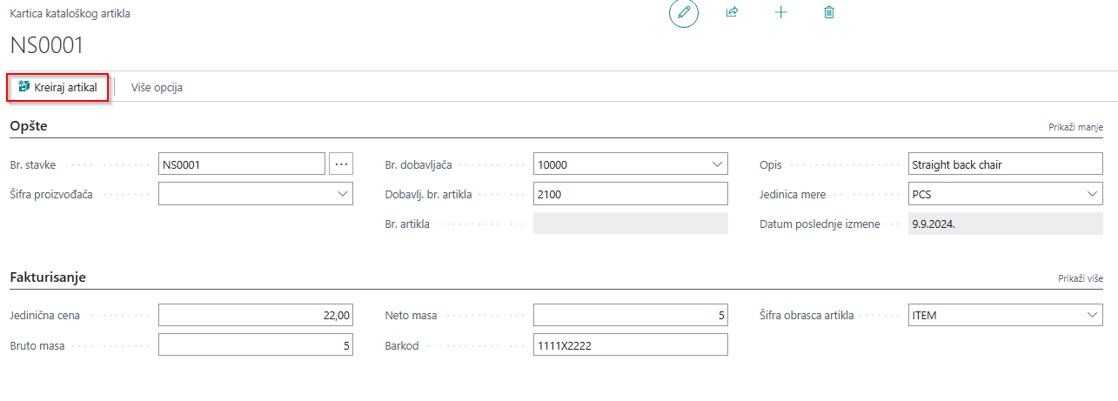The image size is (1118, 401).
Task: Focus the Neto masa field
Action: [x=630, y=315]
